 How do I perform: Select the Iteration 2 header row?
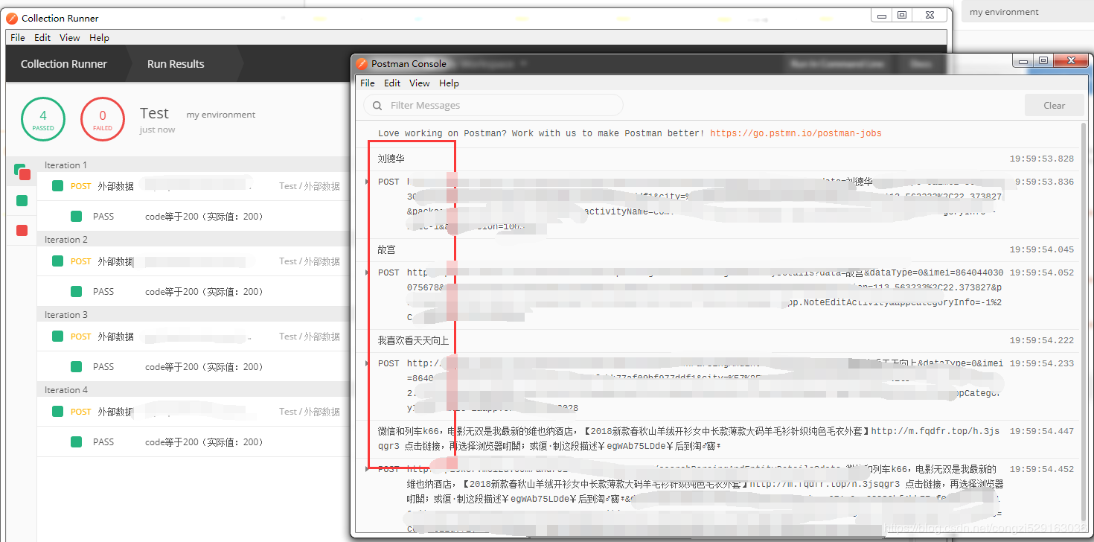coord(193,240)
